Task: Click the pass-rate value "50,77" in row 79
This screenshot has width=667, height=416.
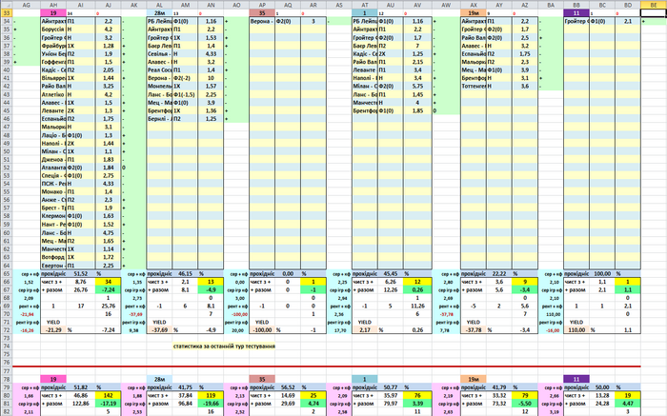Action: 391,387
